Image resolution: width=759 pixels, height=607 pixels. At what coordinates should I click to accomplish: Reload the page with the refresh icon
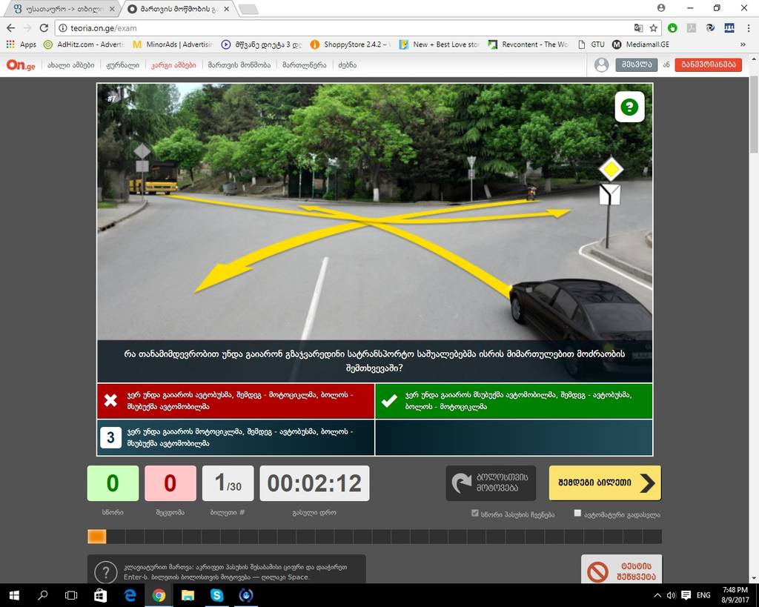point(44,28)
